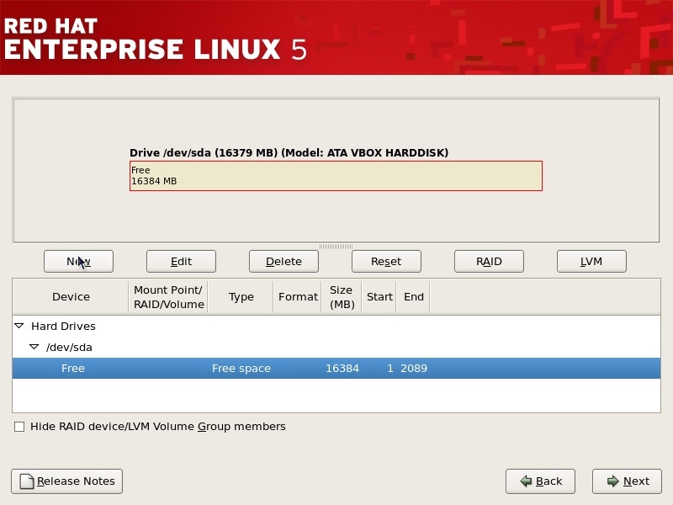Screen dimensions: 673x505
Task: Open the Release Notes
Action: [67, 481]
